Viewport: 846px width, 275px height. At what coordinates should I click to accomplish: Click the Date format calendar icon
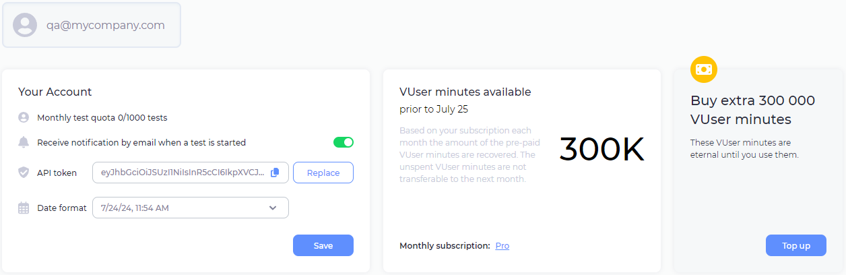tap(24, 208)
